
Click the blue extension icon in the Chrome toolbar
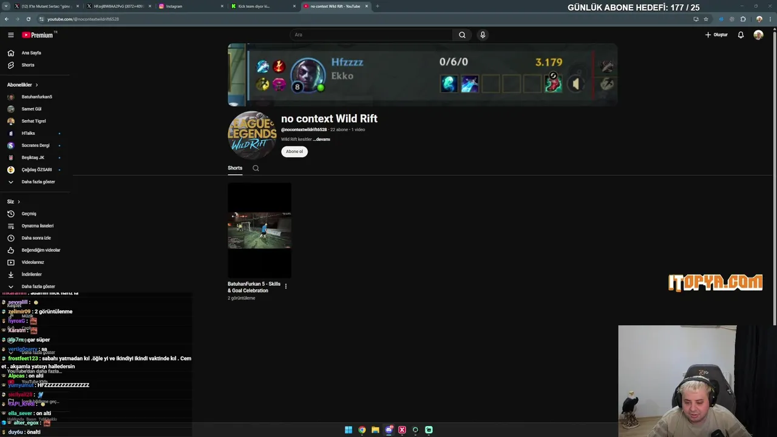721,19
